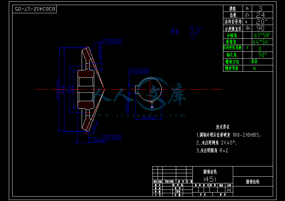Click the pressure angle value 20°
This screenshot has width=285, height=201.
(262, 22)
